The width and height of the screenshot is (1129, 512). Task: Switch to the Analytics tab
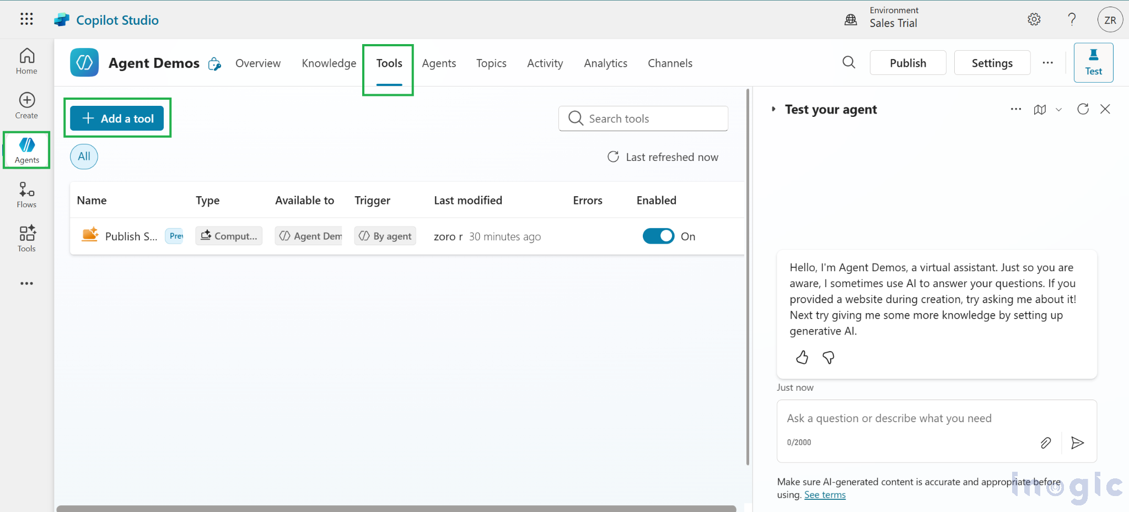tap(605, 63)
